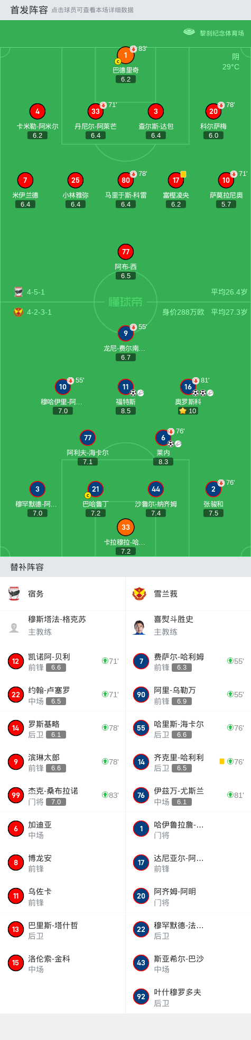Open 奥罗斯科 number 16 player badge
The width and height of the screenshot is (251, 1040).
pyautogui.click(x=188, y=387)
